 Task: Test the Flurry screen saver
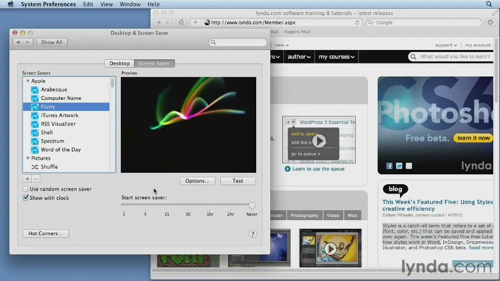pos(238,181)
